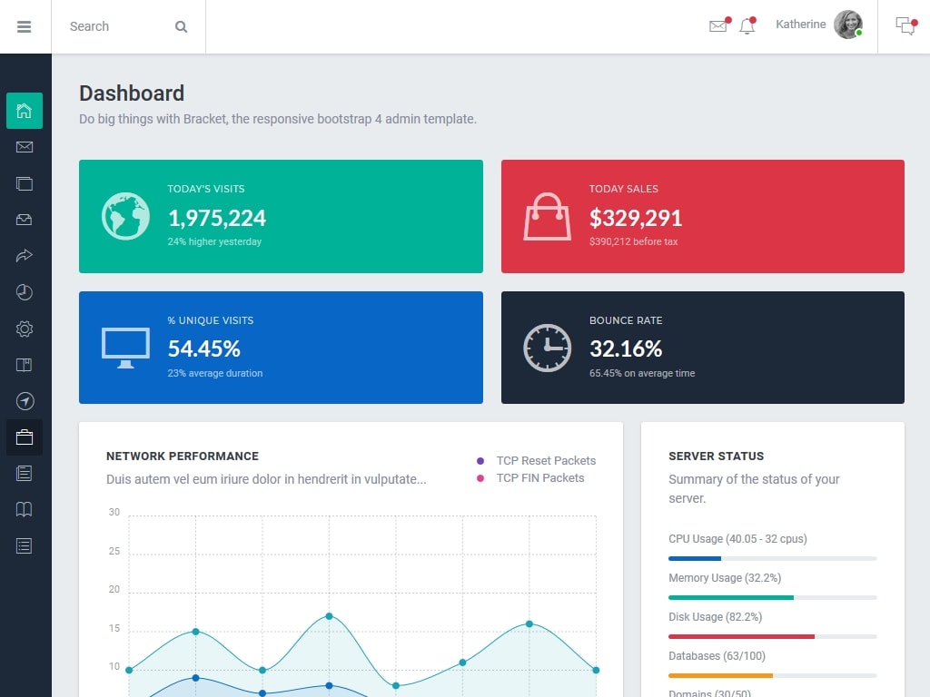
Task: Click the CPU Usage progress bar
Action: tap(772, 558)
